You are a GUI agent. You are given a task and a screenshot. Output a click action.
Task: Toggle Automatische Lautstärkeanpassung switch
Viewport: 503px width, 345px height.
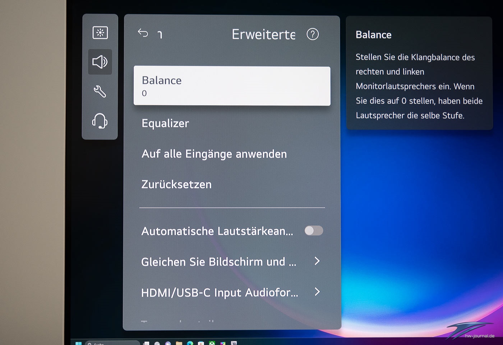[x=314, y=231]
